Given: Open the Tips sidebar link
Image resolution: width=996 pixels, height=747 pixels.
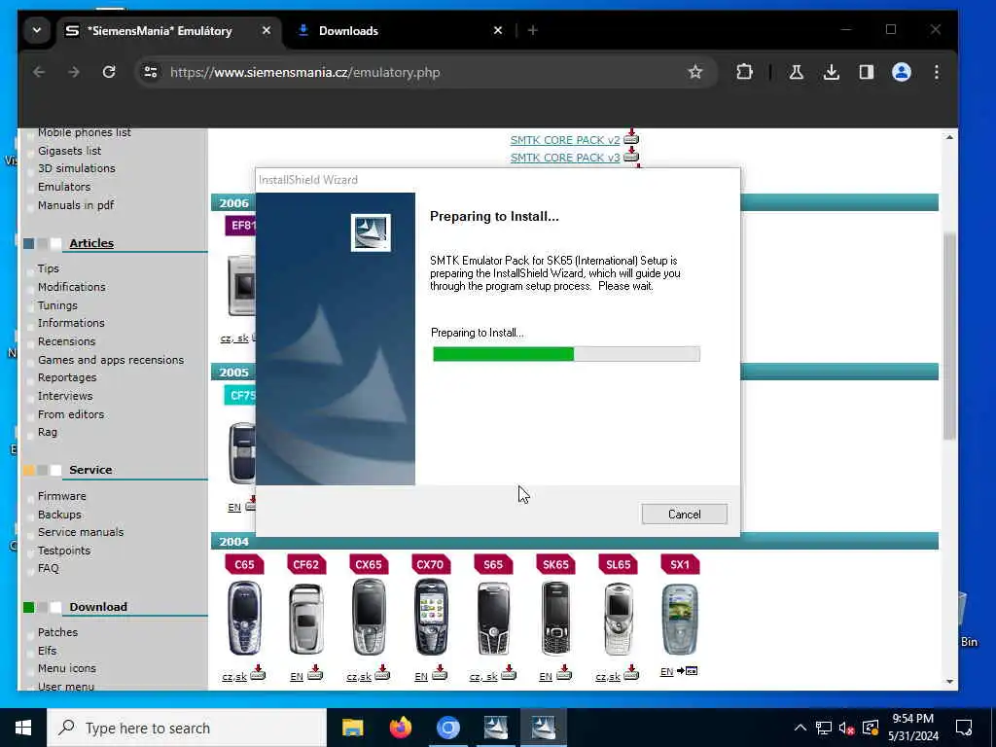Looking at the screenshot, I should coord(49,268).
